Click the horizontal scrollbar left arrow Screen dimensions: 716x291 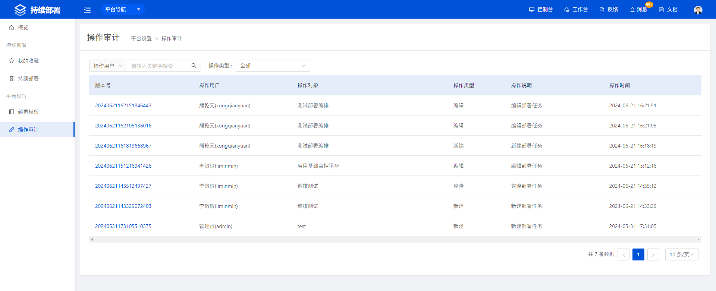tap(92, 239)
